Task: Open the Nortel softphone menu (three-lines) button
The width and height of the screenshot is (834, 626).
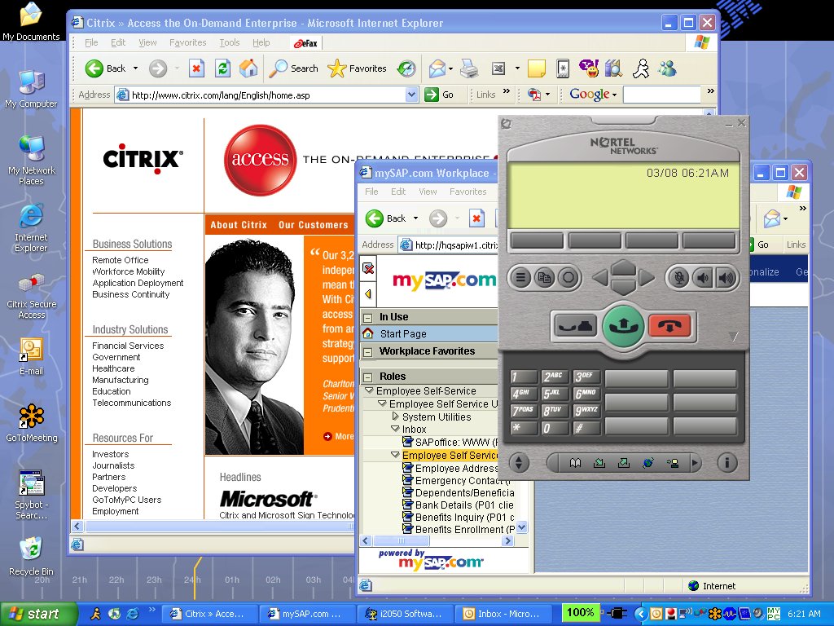Action: tap(520, 277)
